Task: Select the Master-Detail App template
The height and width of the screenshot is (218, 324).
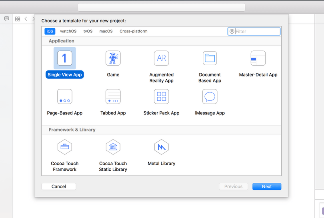Action: pyautogui.click(x=258, y=58)
